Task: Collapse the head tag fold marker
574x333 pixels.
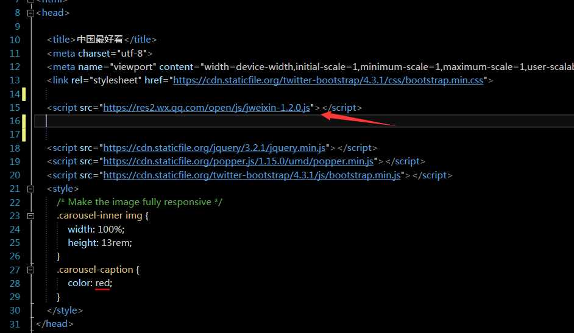Action: pyautogui.click(x=30, y=13)
